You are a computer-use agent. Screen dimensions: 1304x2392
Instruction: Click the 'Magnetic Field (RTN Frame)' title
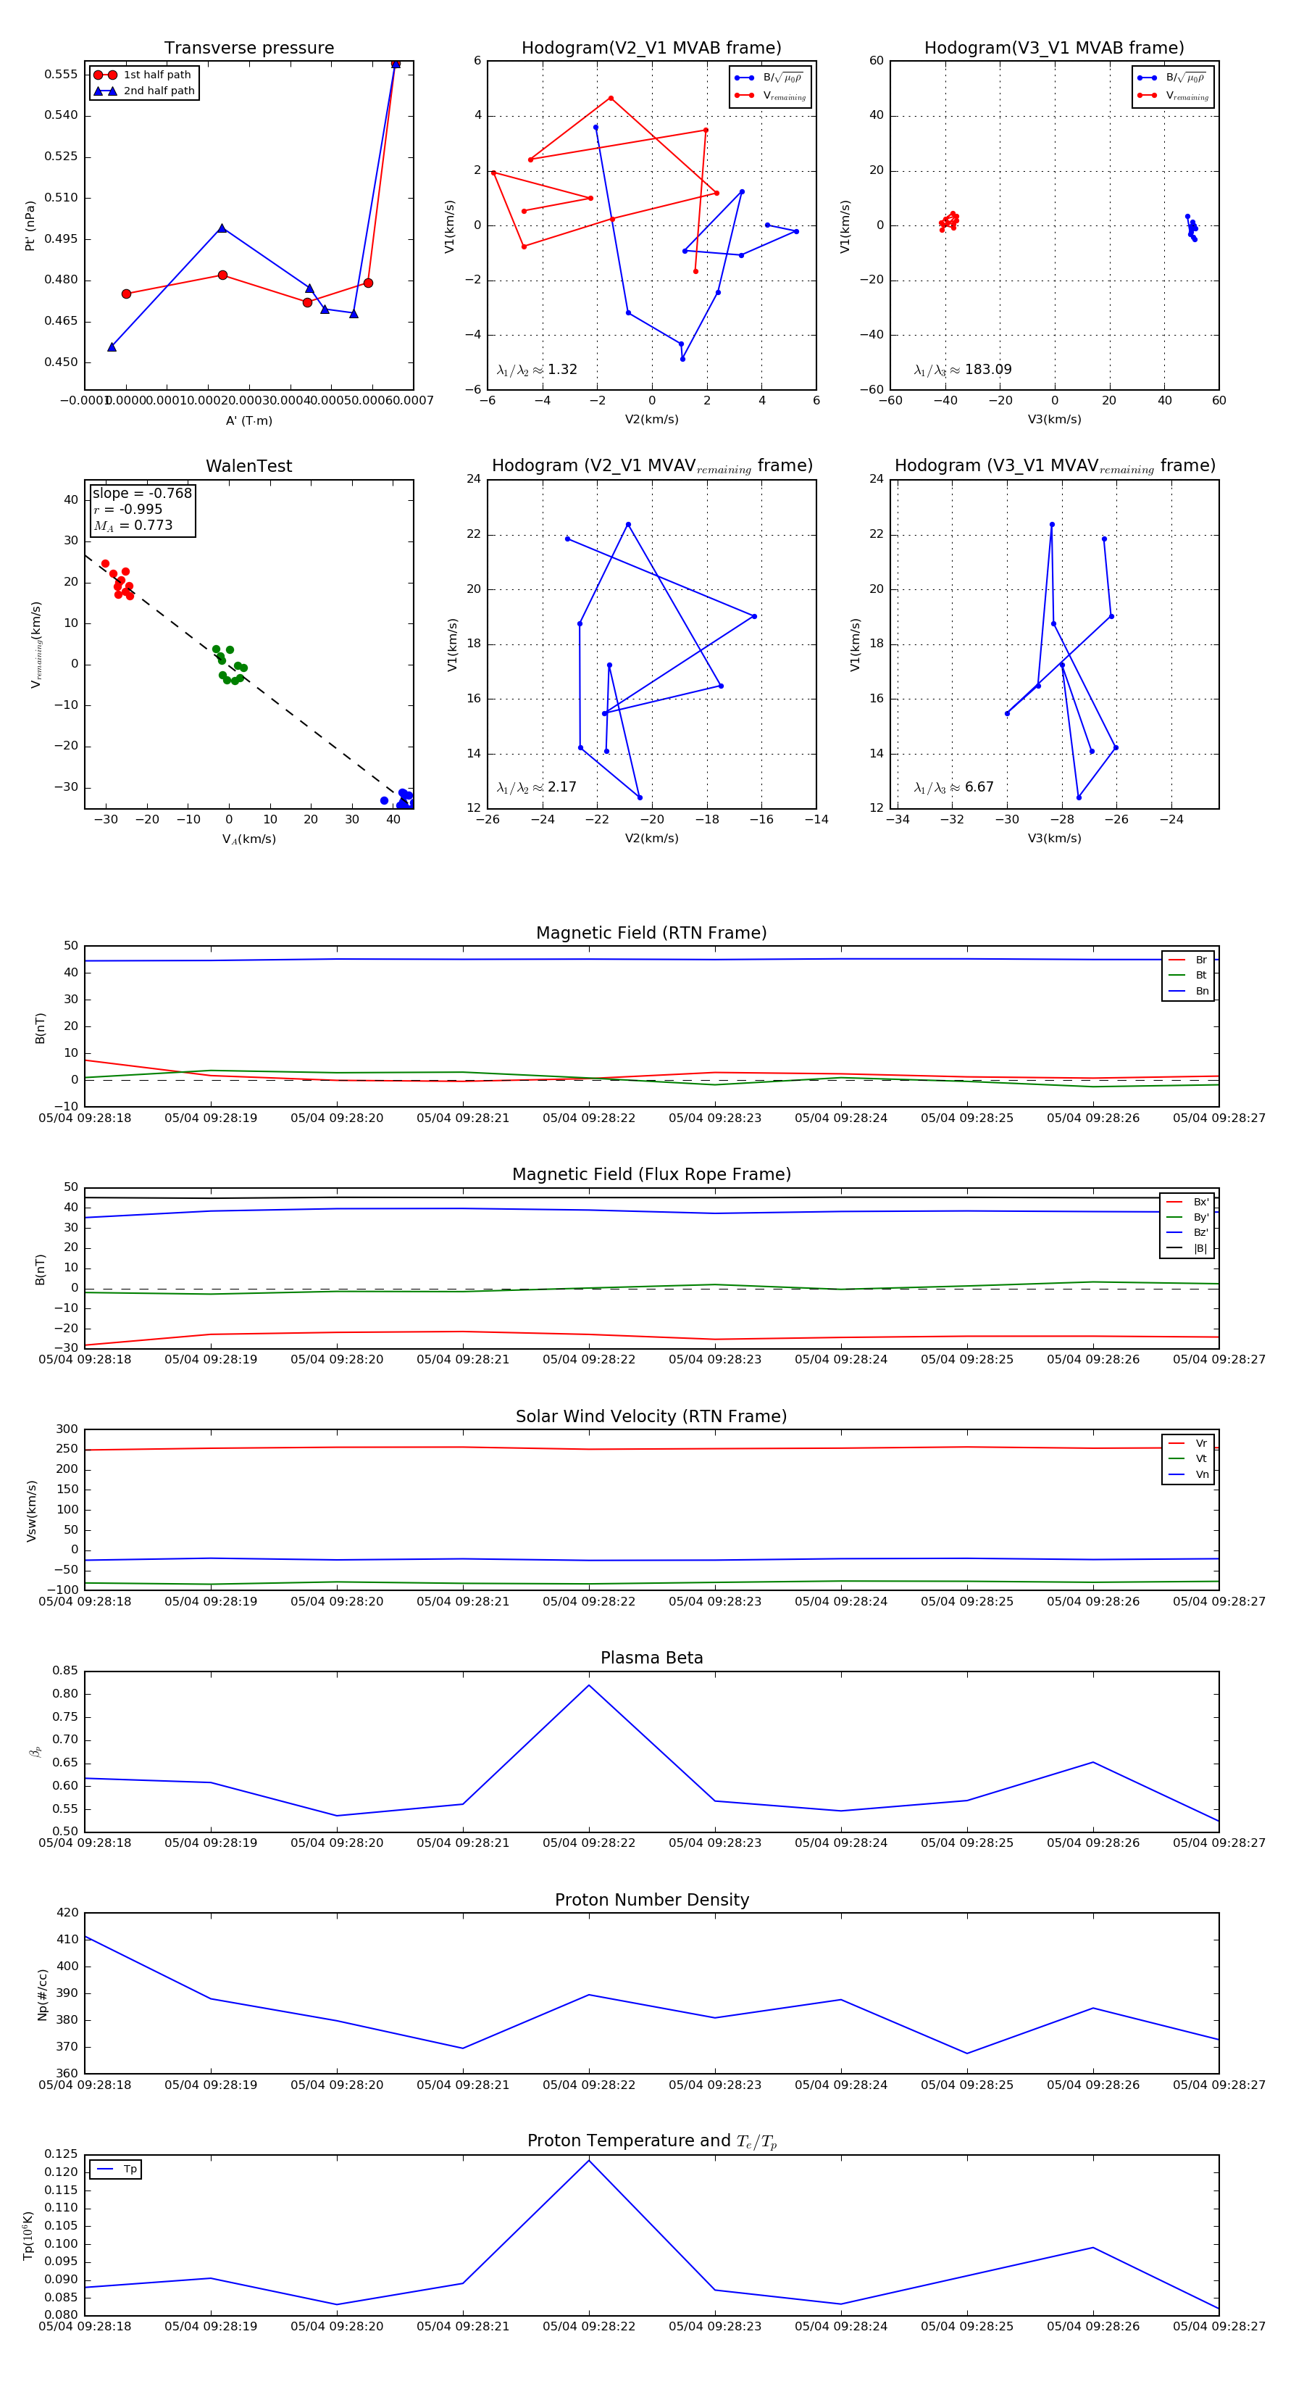pyautogui.click(x=651, y=933)
